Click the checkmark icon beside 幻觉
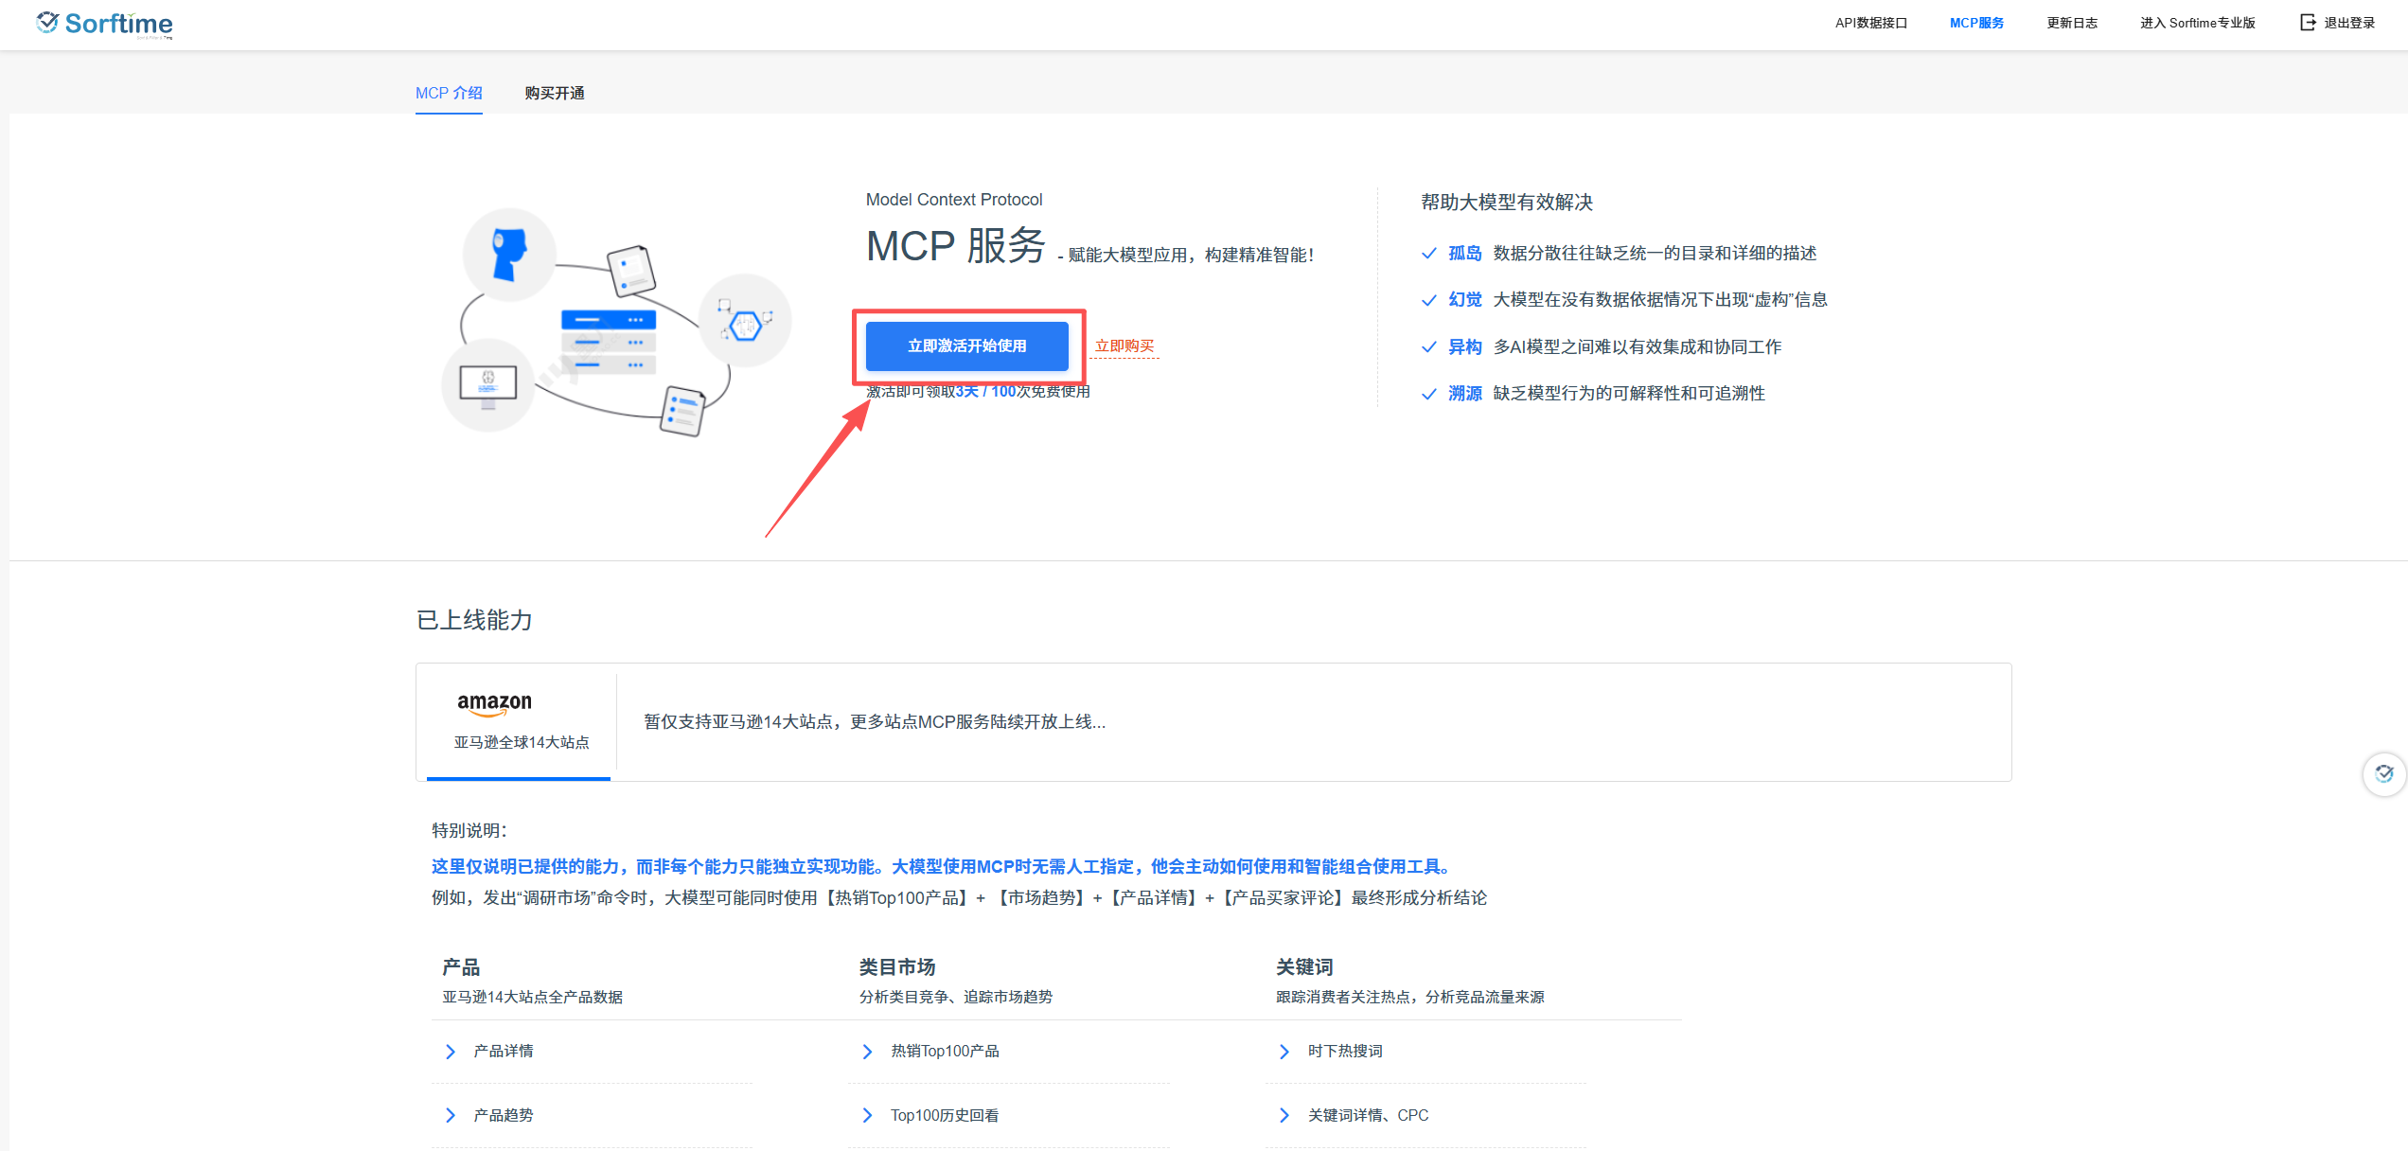Viewport: 2408px width, 1151px height. click(x=1428, y=300)
